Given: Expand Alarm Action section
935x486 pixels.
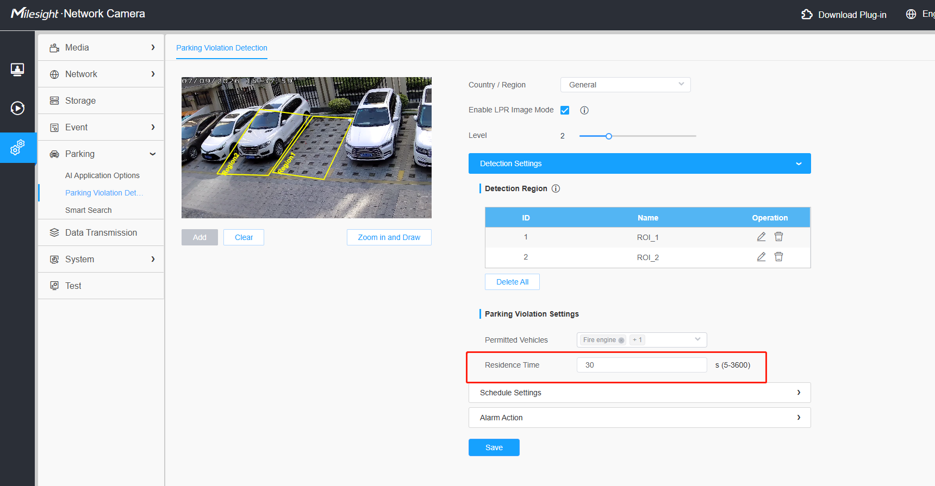Looking at the screenshot, I should [x=639, y=418].
